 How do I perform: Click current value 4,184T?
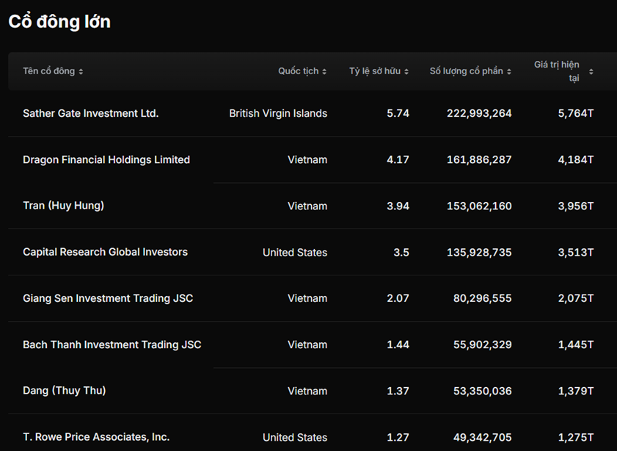[x=576, y=159]
